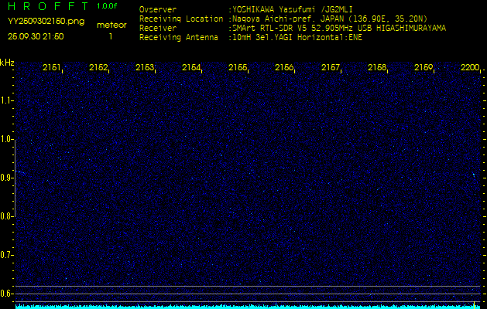Click the 2155 time marker
Screen dimensions: 487x309
tap(238, 69)
